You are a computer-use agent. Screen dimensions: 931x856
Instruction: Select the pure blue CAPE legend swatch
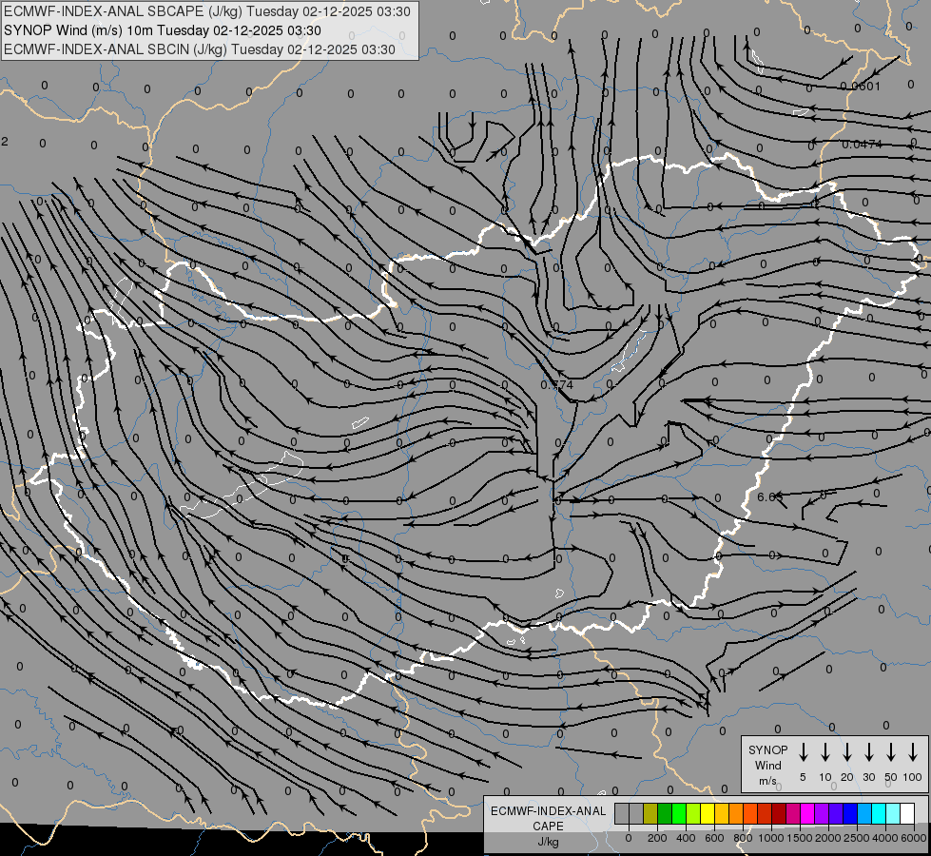[849, 813]
